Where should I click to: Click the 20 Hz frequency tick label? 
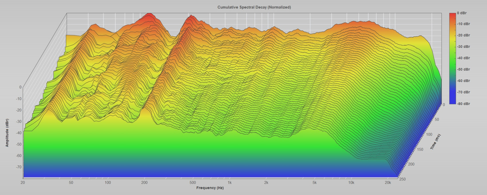pyautogui.click(x=23, y=183)
